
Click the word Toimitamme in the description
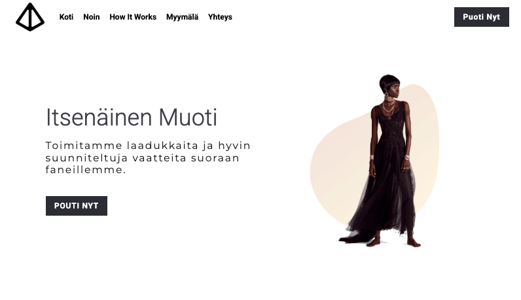(x=84, y=146)
